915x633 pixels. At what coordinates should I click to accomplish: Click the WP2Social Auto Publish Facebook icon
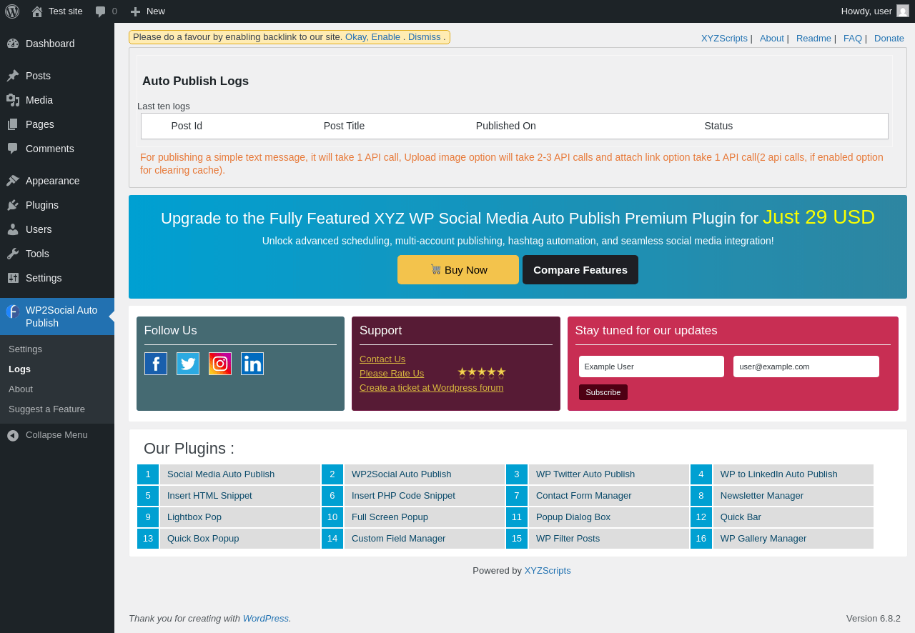(x=13, y=311)
